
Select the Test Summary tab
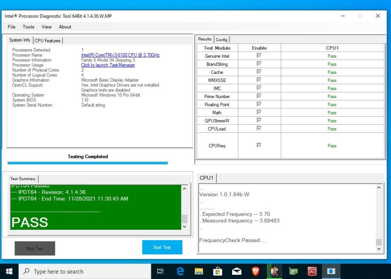point(23,179)
